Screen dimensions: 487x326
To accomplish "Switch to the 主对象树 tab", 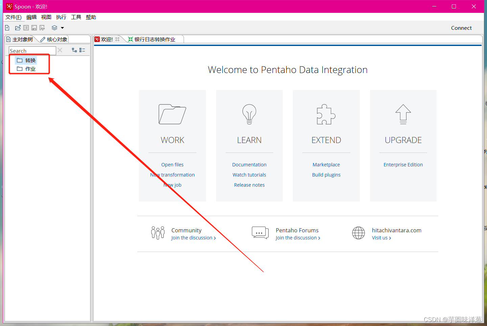I will pos(20,39).
